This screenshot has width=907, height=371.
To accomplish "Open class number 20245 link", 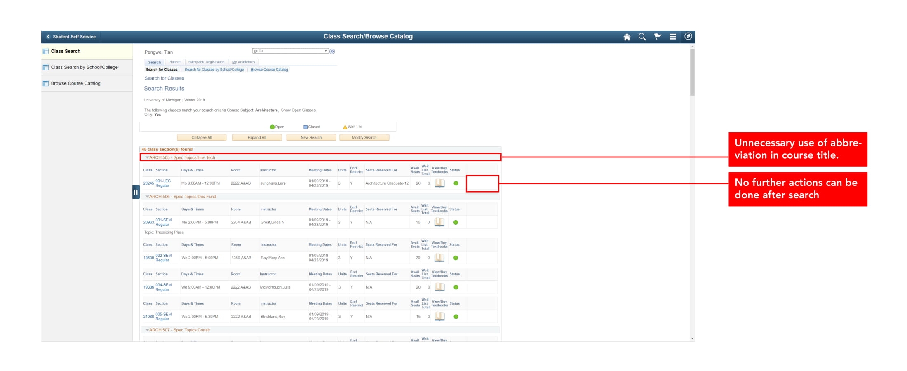I will click(148, 183).
